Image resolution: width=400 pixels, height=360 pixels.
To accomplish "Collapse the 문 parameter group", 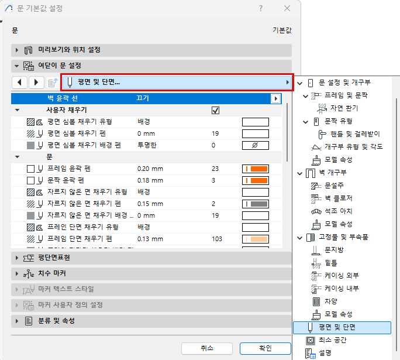I will click(x=18, y=157).
